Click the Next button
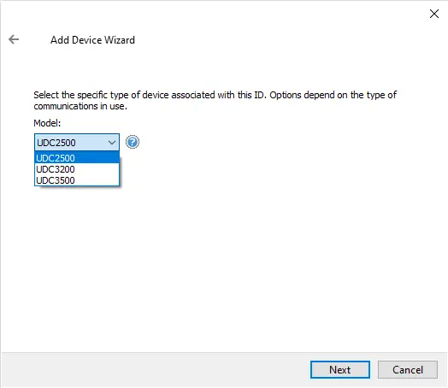 340,370
